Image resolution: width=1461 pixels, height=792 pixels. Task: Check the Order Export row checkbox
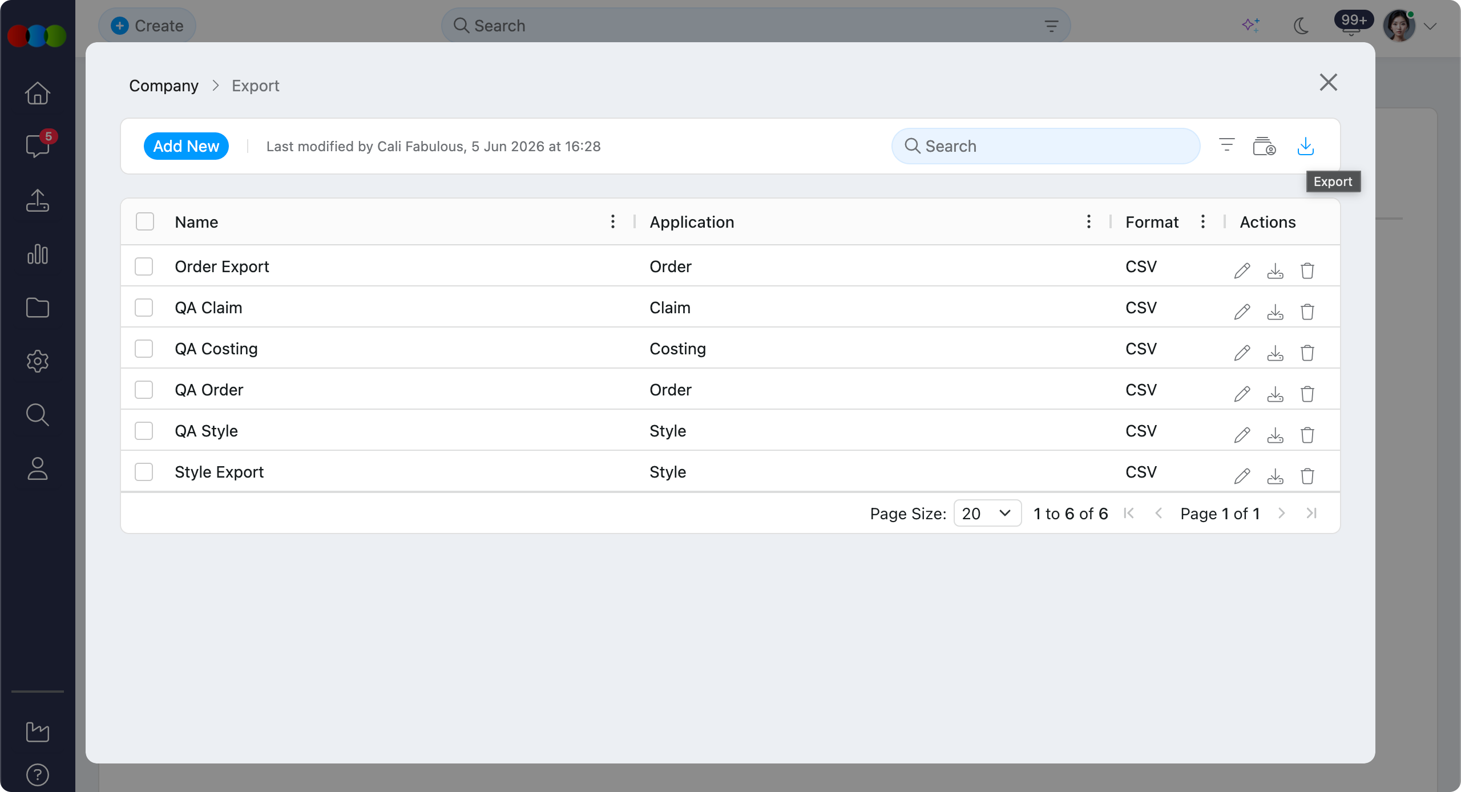tap(144, 266)
